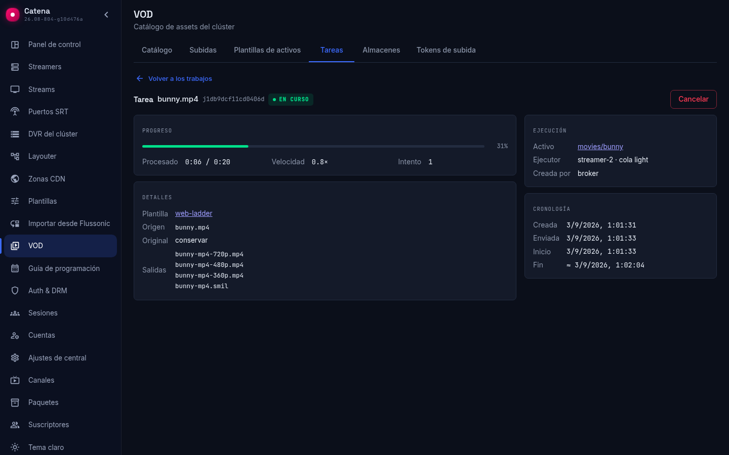Viewport: 729px width, 455px height.
Task: Collapse the sidebar with the chevron
Action: click(x=106, y=15)
